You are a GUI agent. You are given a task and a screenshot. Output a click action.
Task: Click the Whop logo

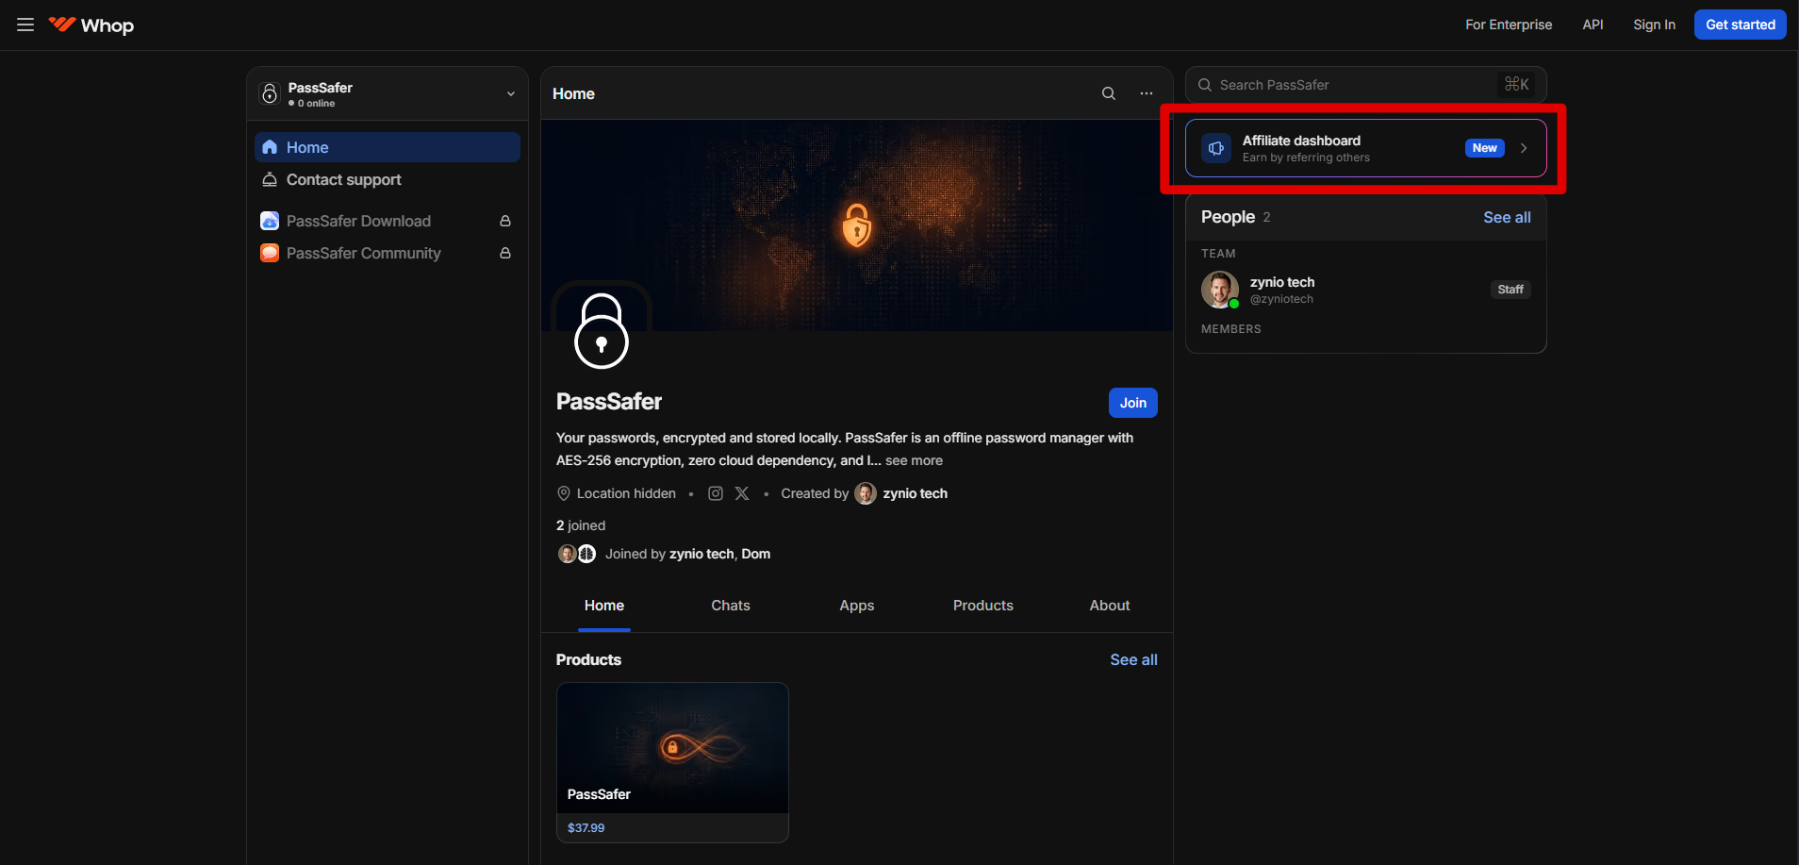click(92, 25)
